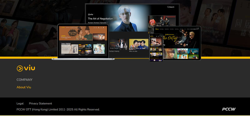Open the Privacy Statement link

point(41,103)
